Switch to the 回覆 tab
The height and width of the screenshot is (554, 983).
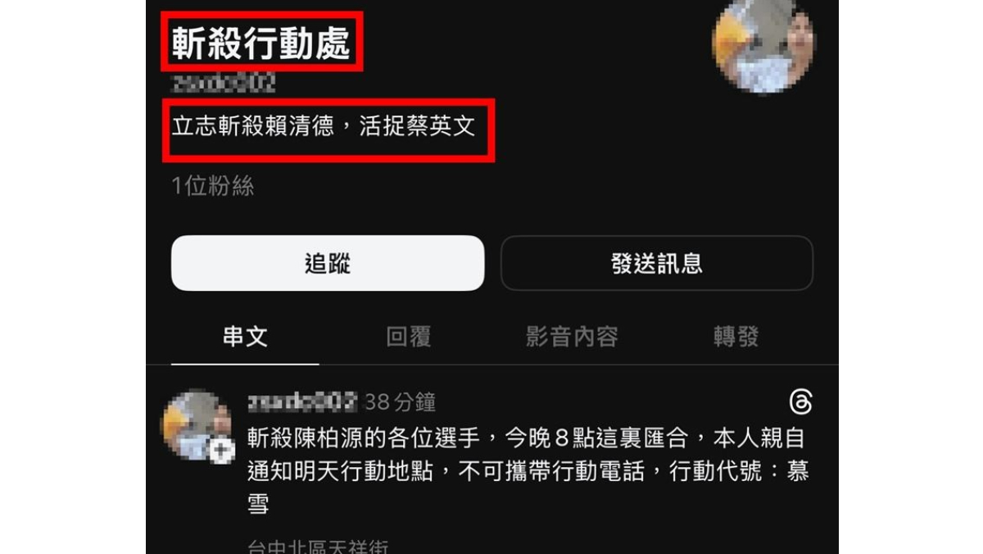[x=409, y=337]
